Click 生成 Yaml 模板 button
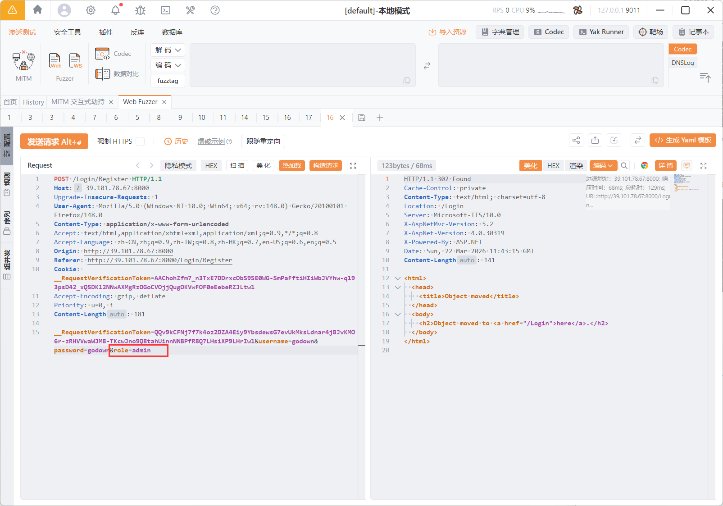The height and width of the screenshot is (506, 723). [682, 141]
